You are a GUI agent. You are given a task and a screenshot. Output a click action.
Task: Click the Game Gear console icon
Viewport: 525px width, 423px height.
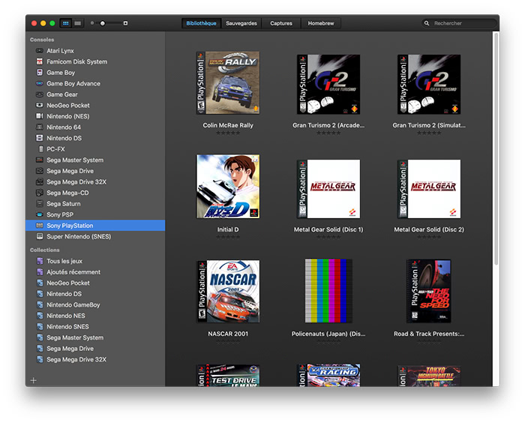40,94
